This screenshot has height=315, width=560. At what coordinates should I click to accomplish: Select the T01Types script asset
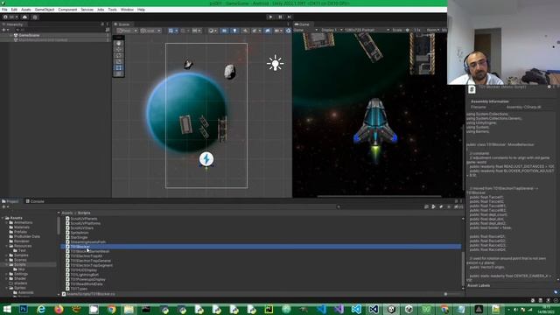pos(79,289)
